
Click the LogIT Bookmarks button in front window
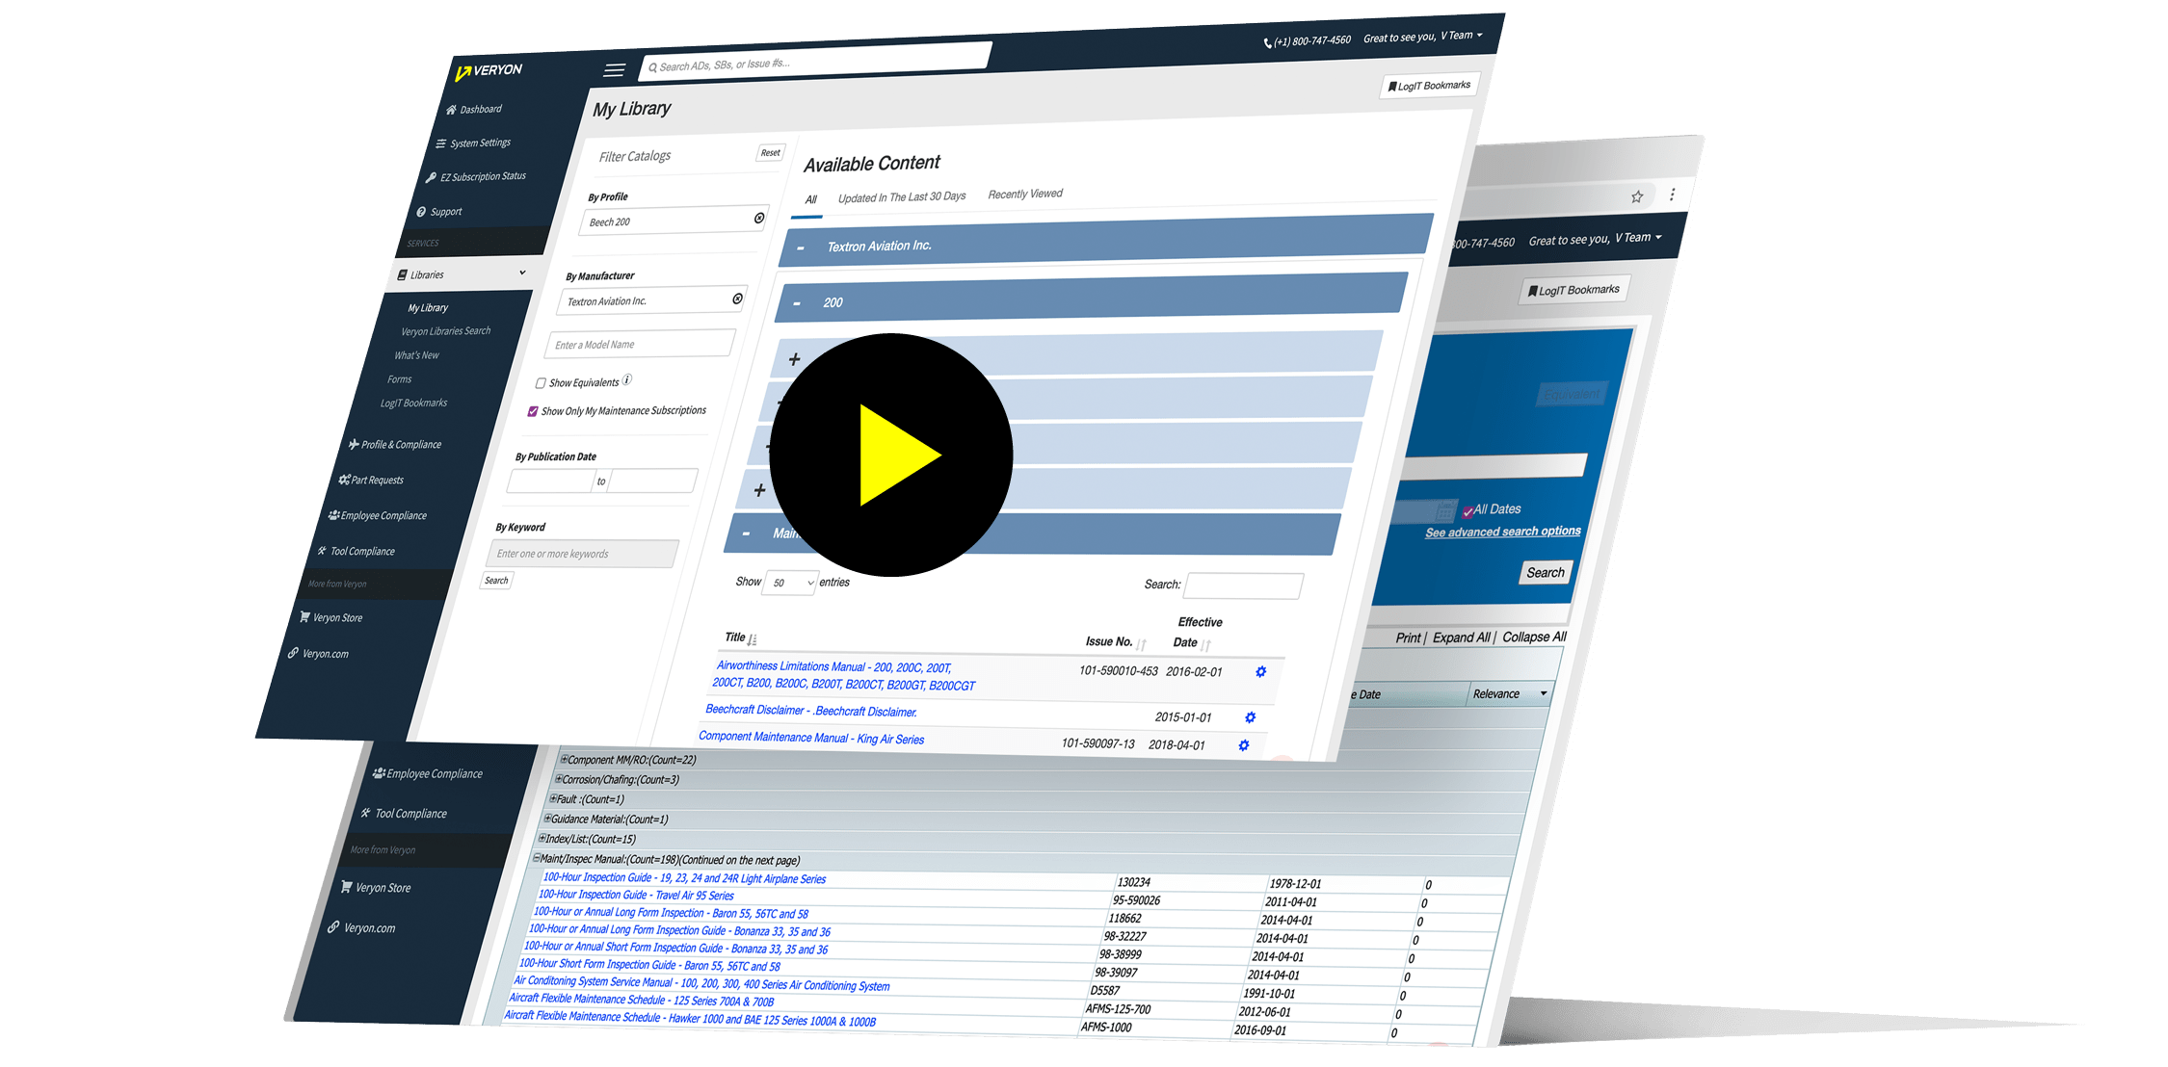tap(1430, 86)
